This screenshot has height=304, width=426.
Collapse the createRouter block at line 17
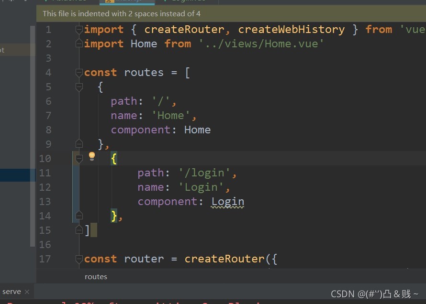79,259
